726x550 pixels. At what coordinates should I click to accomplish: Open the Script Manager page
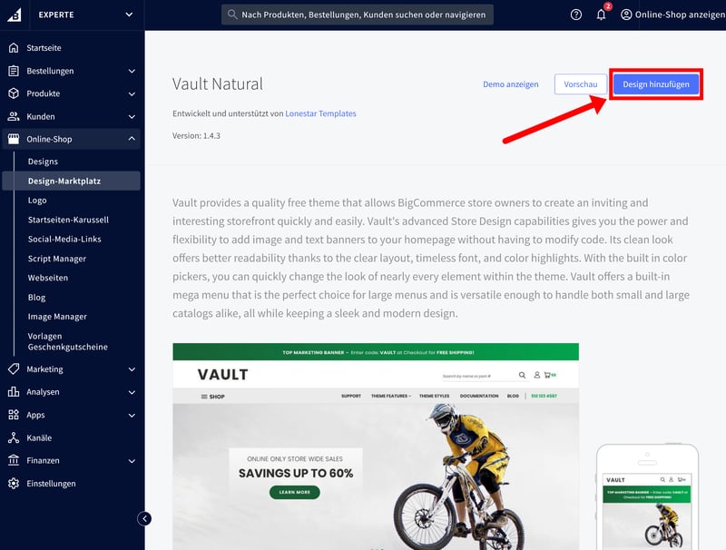pyautogui.click(x=57, y=259)
